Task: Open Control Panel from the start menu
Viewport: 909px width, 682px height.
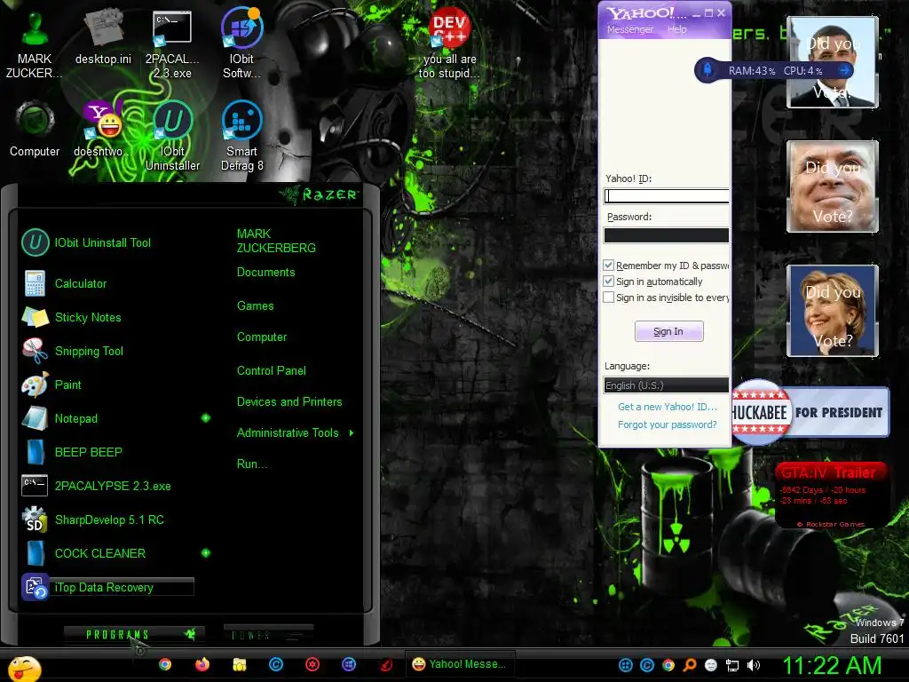Action: pyautogui.click(x=272, y=370)
